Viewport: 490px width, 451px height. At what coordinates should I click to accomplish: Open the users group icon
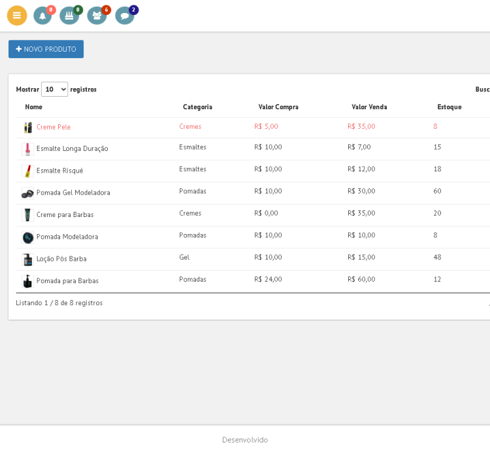[97, 16]
